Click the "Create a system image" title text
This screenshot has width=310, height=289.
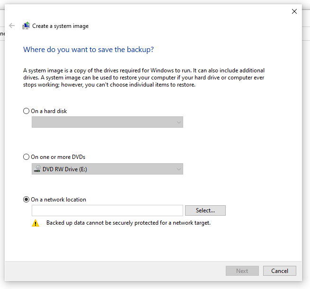tap(60, 26)
